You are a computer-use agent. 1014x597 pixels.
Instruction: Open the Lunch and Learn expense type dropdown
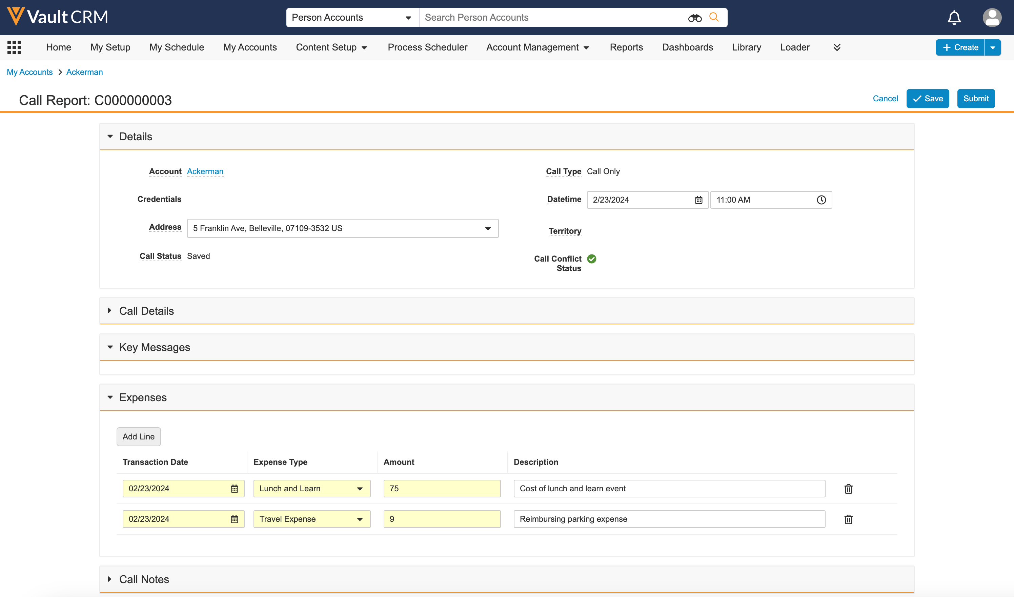coord(360,489)
